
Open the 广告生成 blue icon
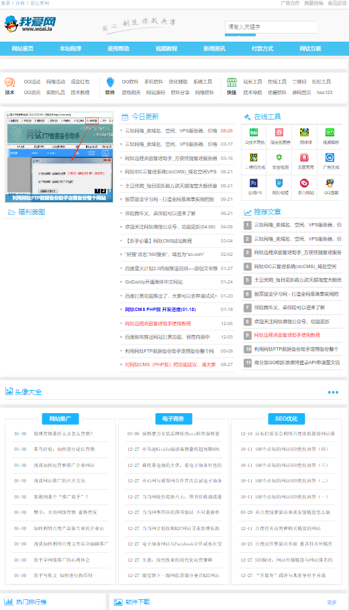pyautogui.click(x=330, y=158)
